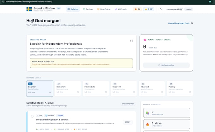Image resolution: width=215 pixels, height=132 pixels.
Task: Click the site info icon in address bar
Action: coord(3,2)
